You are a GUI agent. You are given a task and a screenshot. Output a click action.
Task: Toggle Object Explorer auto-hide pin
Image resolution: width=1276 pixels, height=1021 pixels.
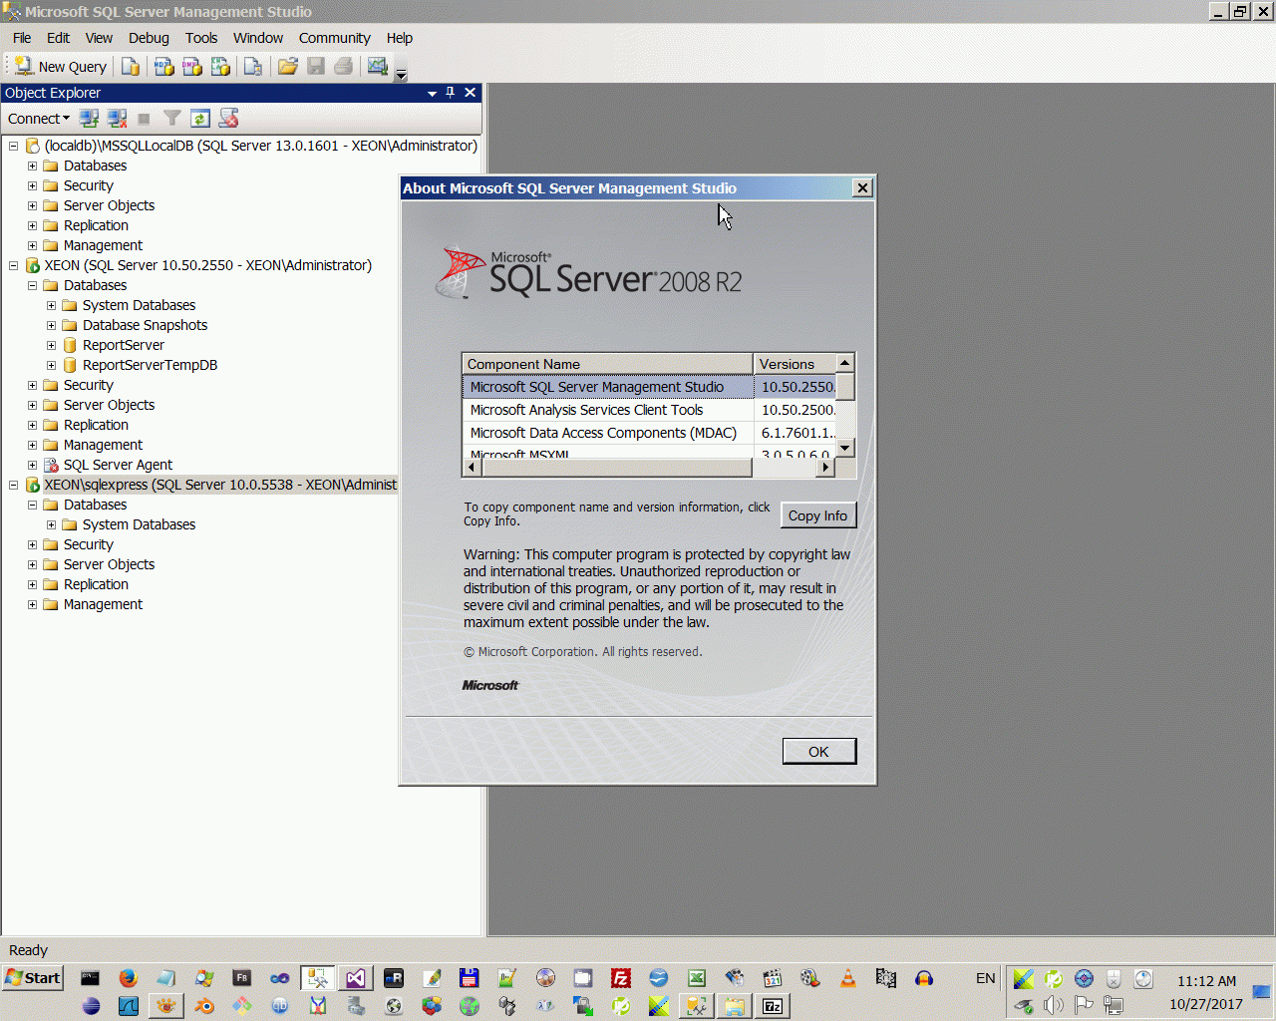click(451, 93)
